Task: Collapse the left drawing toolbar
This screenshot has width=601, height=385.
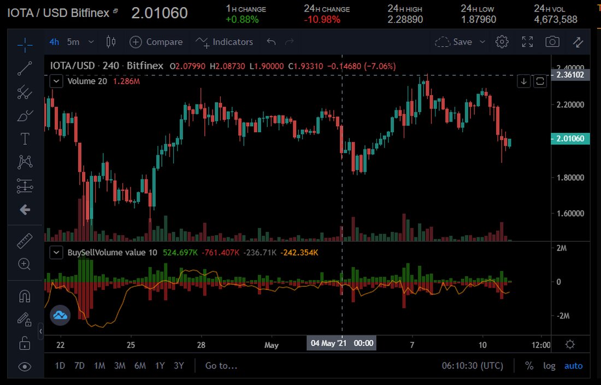Action: pyautogui.click(x=40, y=331)
